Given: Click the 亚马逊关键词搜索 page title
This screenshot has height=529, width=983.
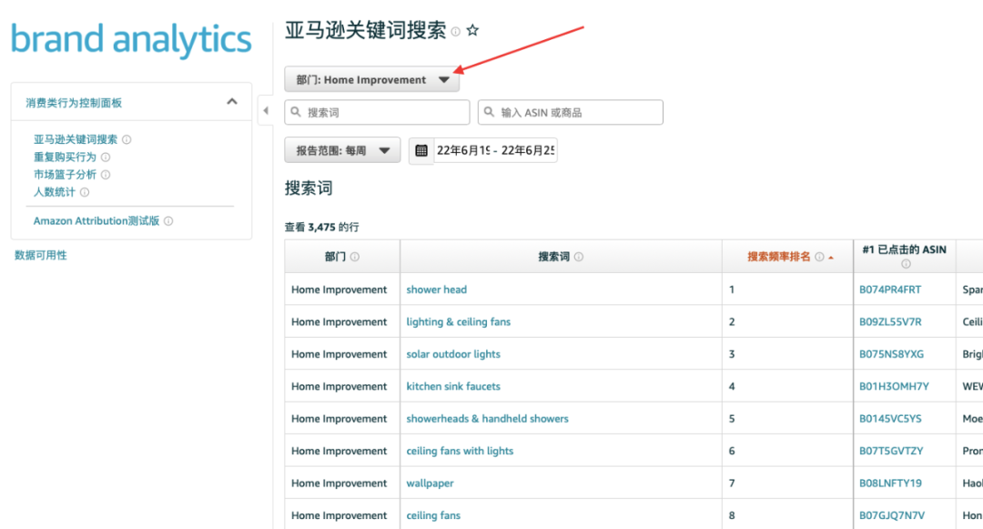Looking at the screenshot, I should point(366,30).
